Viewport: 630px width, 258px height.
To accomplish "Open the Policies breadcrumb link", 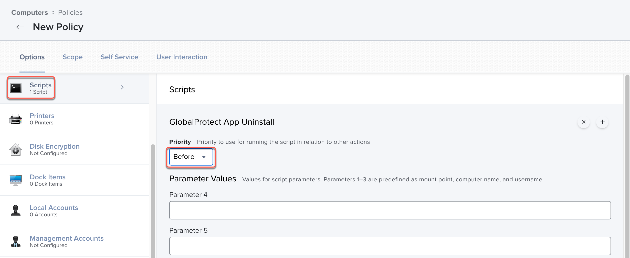I will tap(70, 13).
